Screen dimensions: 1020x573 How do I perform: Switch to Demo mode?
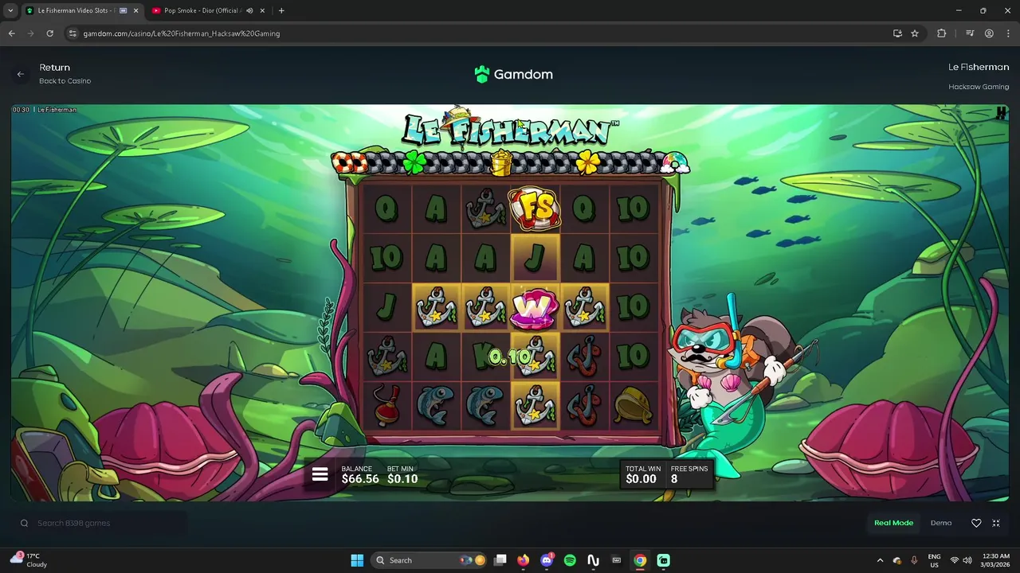coord(941,523)
